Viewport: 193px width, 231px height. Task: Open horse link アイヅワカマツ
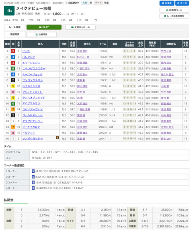31,104
